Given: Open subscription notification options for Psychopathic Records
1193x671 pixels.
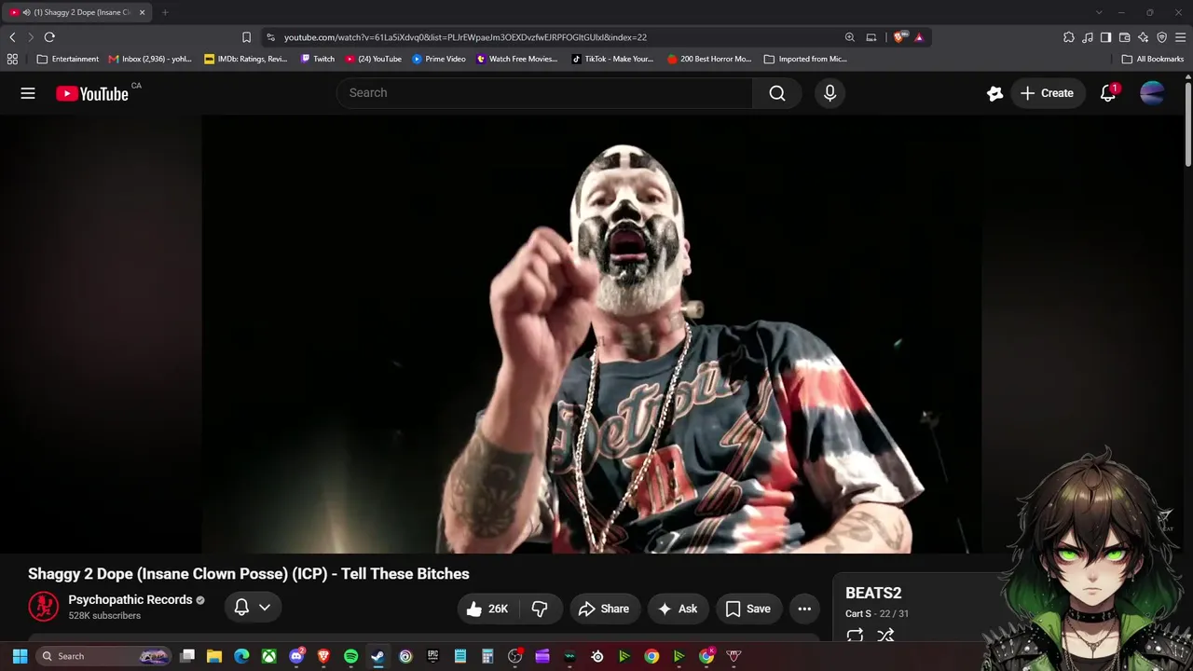Looking at the screenshot, I should tap(253, 608).
